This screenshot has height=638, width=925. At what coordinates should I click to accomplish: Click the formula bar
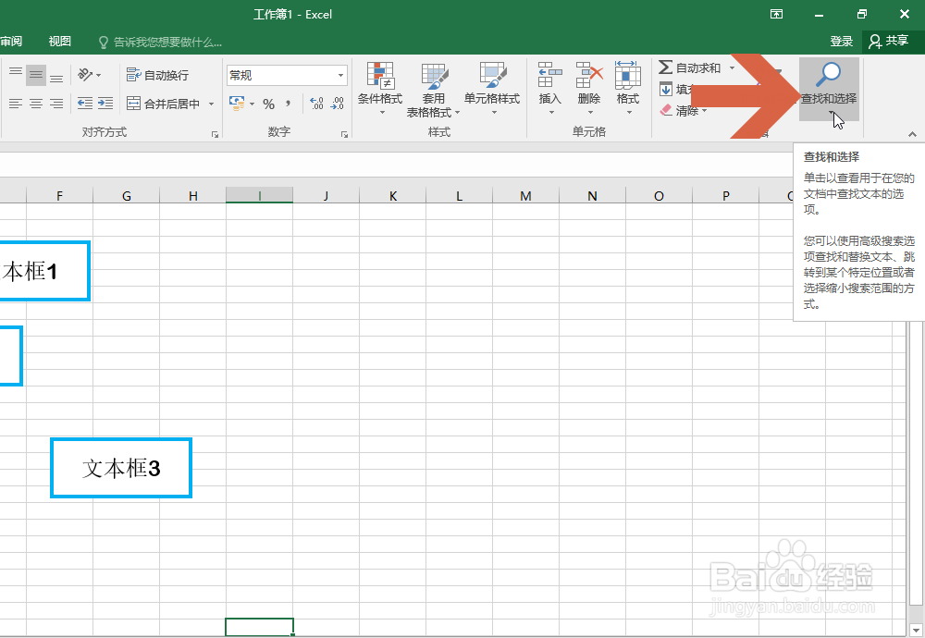pyautogui.click(x=395, y=165)
